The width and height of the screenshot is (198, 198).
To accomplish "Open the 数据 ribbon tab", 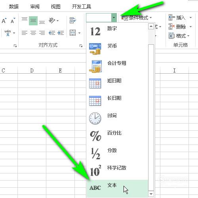I will (x=14, y=6).
